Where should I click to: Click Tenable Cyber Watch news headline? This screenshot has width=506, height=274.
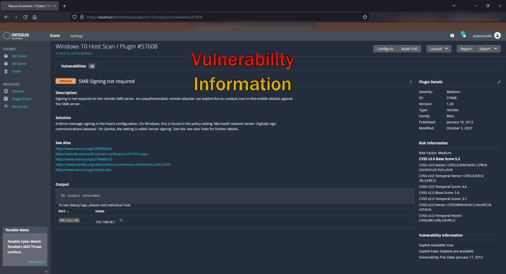click(24, 247)
